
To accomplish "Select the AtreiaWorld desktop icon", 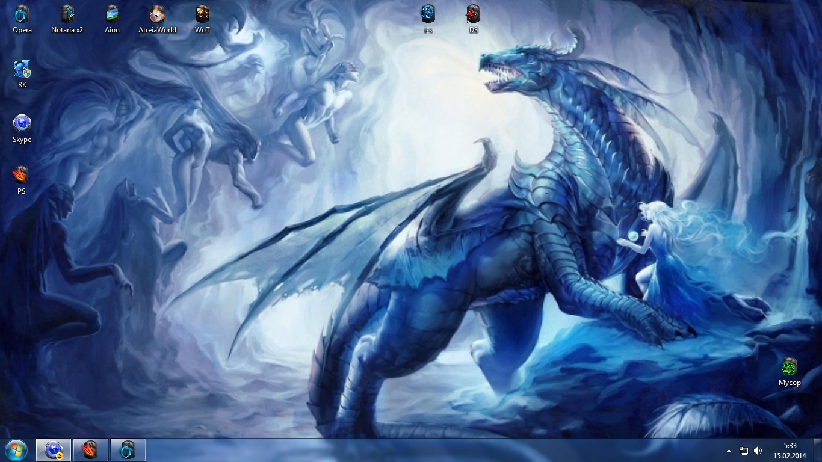I will pyautogui.click(x=158, y=19).
